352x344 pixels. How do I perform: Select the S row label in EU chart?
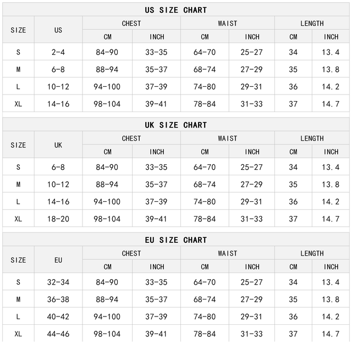(x=18, y=282)
